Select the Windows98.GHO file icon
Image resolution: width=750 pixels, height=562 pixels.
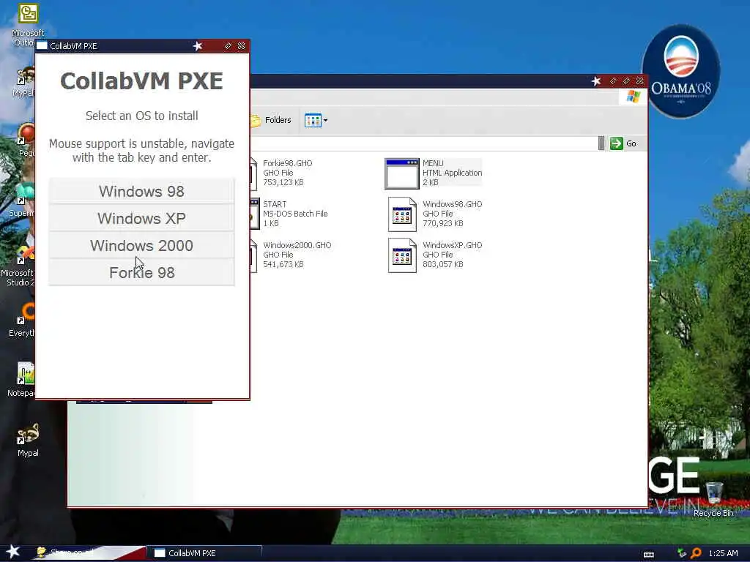pyautogui.click(x=402, y=214)
